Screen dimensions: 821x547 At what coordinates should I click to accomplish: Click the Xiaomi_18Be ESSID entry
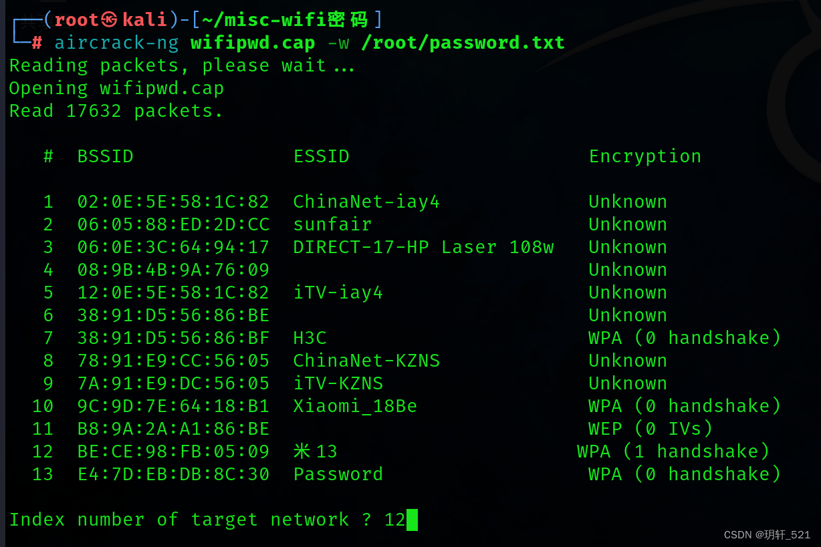coord(355,407)
